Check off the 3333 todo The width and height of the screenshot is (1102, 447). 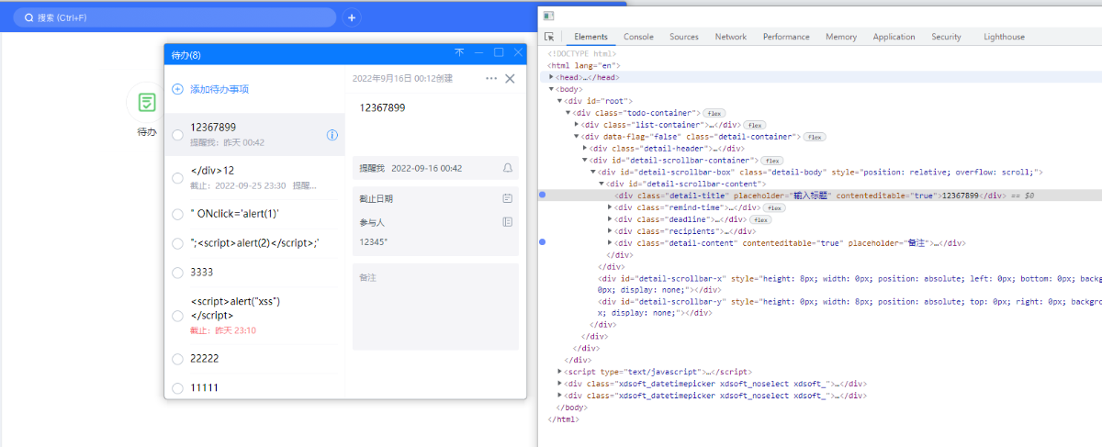tap(178, 273)
